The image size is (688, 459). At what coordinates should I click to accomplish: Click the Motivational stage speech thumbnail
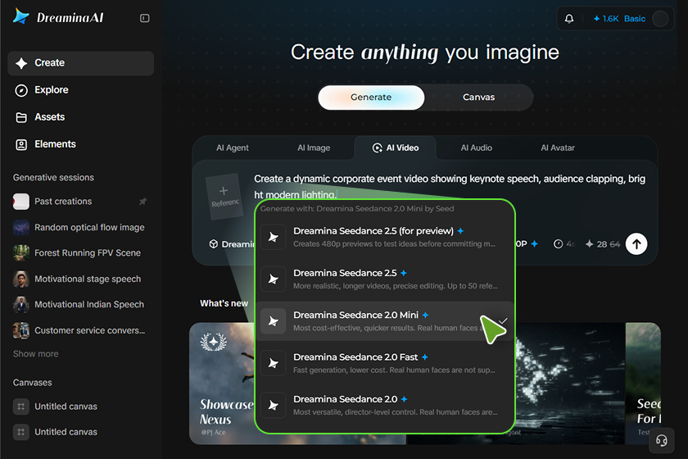pyautogui.click(x=21, y=279)
